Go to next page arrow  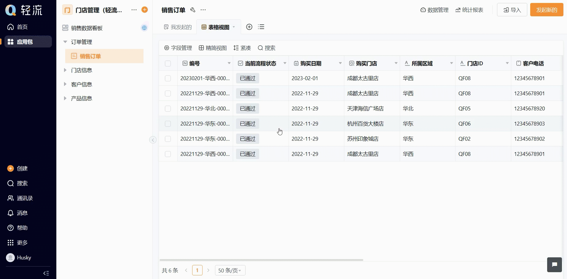(x=208, y=270)
